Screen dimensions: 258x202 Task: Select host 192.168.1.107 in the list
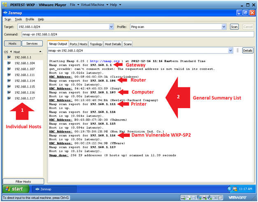click(x=25, y=69)
